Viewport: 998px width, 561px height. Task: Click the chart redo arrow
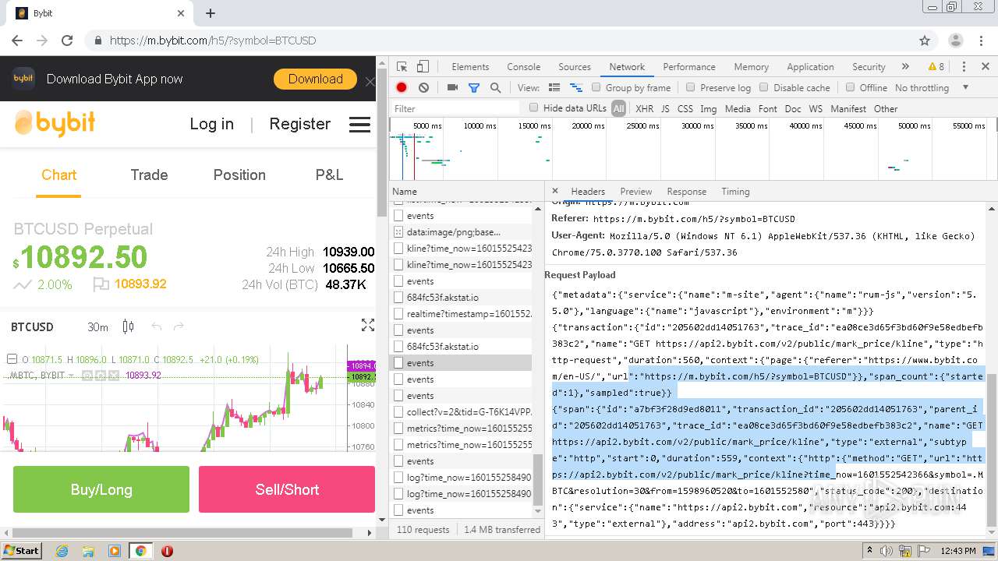(179, 326)
